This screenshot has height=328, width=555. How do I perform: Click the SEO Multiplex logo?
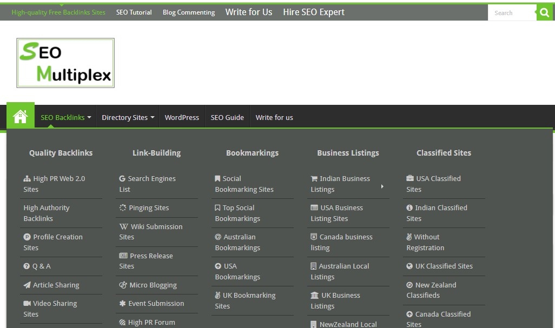click(65, 63)
